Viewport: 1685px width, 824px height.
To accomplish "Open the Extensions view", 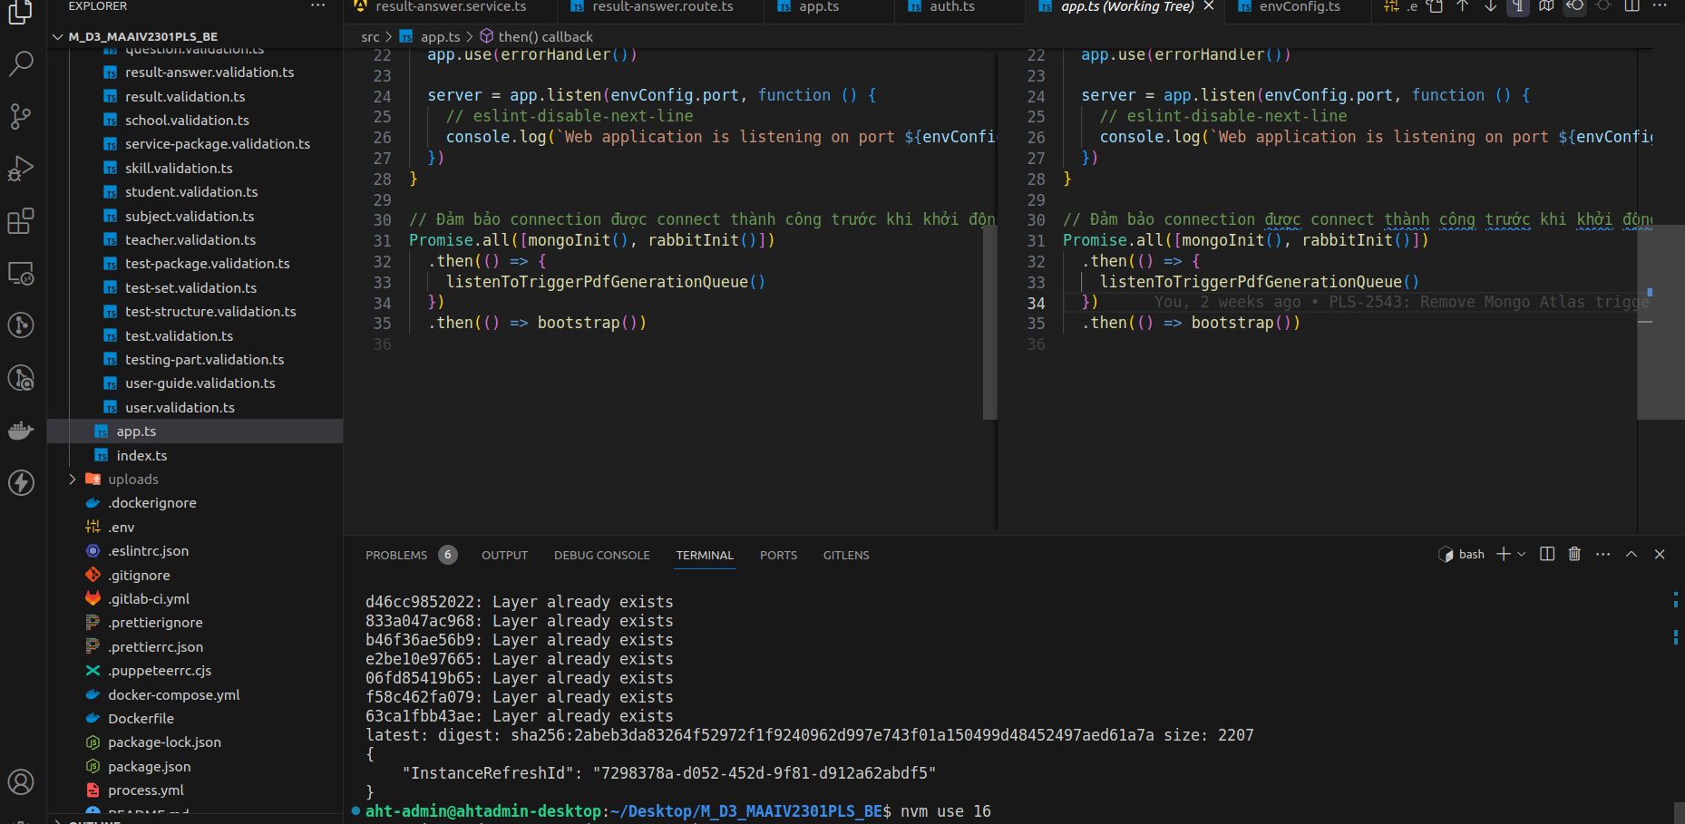I will (x=21, y=221).
